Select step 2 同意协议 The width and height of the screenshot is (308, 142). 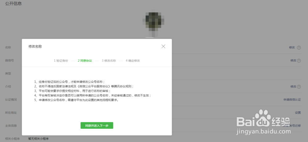coord(85,61)
